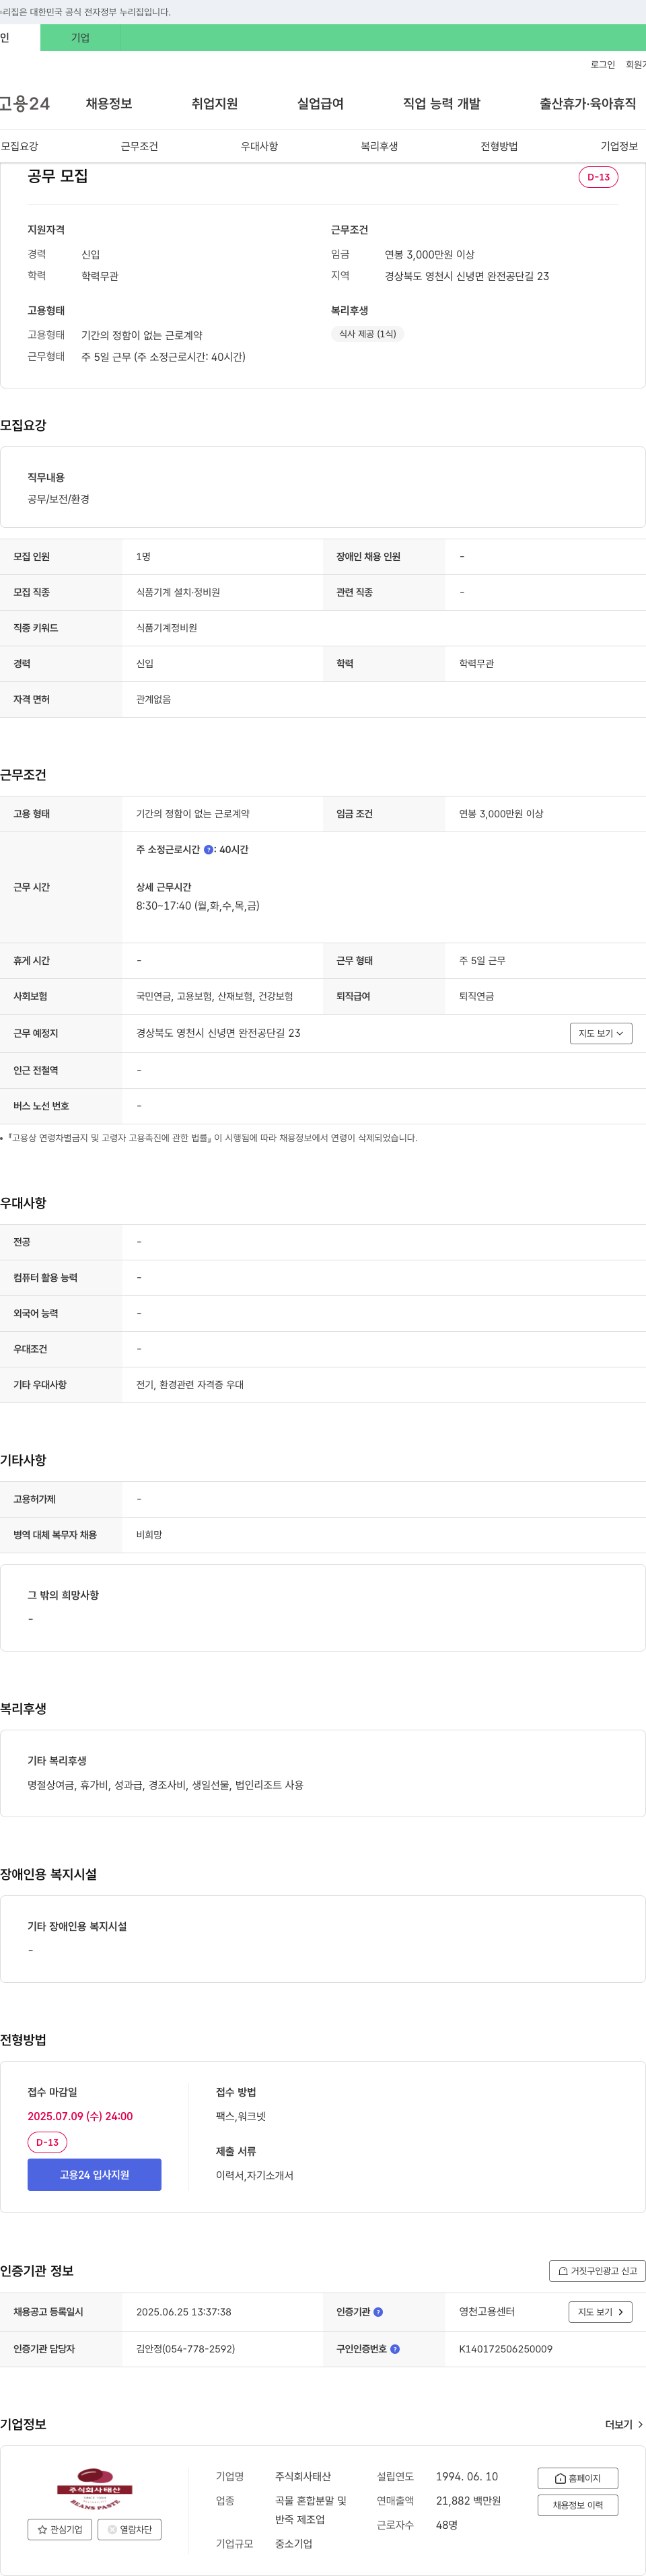Click 경상북도 영천시 신녕면 완전공단길 23 in 근무 예정지 row
Viewport: 646px width, 2576px height.
pyautogui.click(x=218, y=1033)
